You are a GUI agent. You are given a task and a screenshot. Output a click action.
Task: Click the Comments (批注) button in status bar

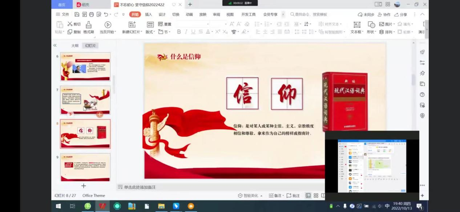click(x=293, y=196)
